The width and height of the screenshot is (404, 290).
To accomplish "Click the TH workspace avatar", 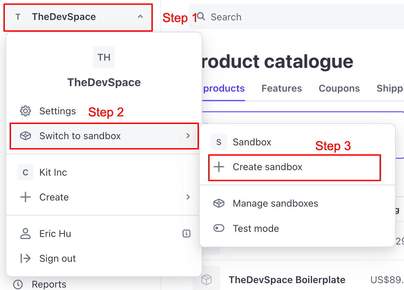I will click(x=104, y=58).
